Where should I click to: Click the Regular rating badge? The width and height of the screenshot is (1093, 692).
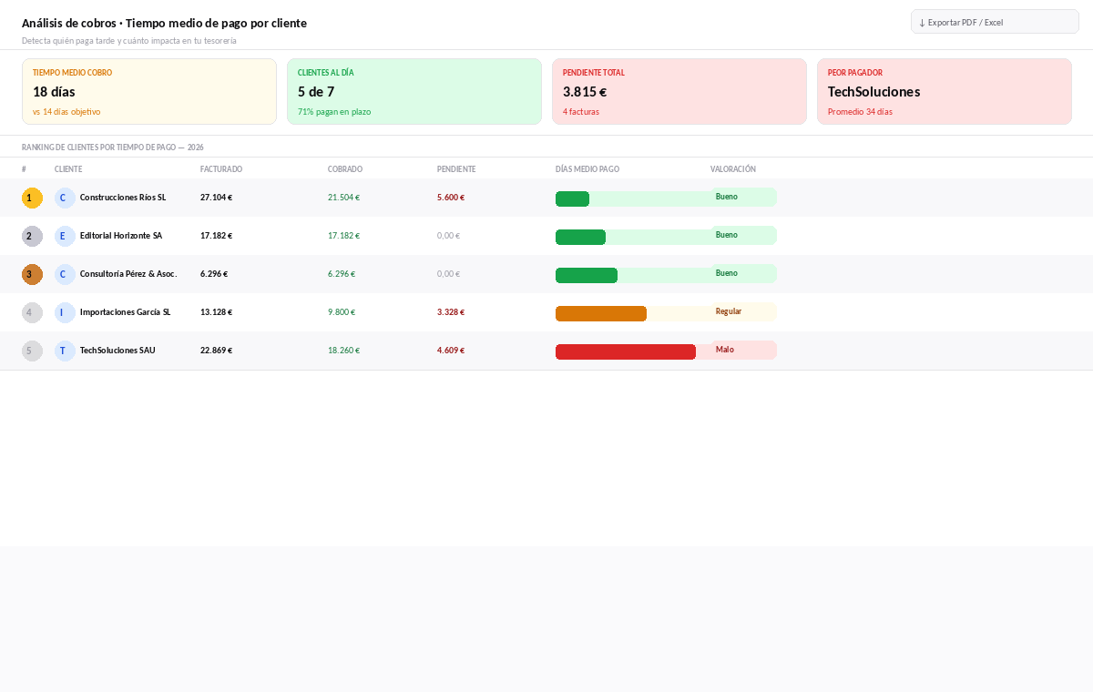pyautogui.click(x=743, y=311)
